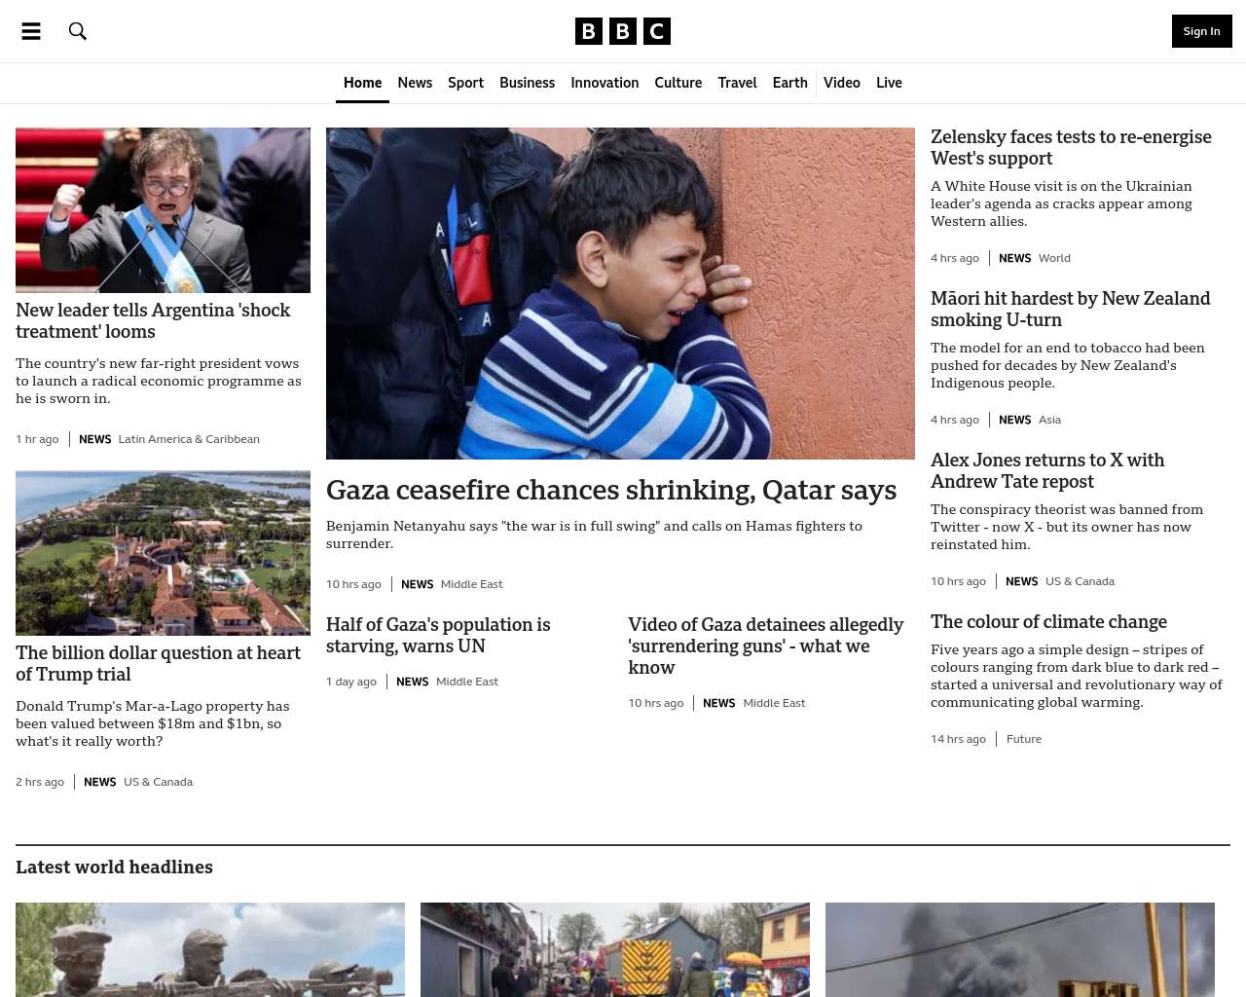Open Alex Jones returns to X story
Image resolution: width=1246 pixels, height=997 pixels.
click(x=1047, y=470)
